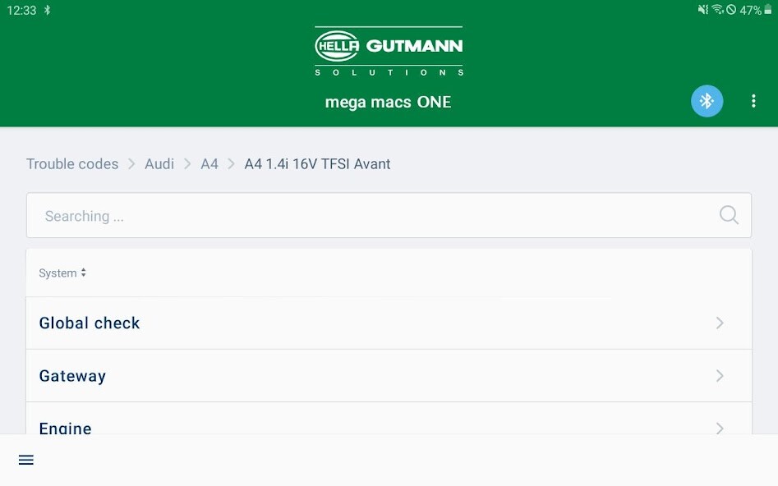778x486 pixels.
Task: Open the Global check system entry
Action: click(389, 323)
